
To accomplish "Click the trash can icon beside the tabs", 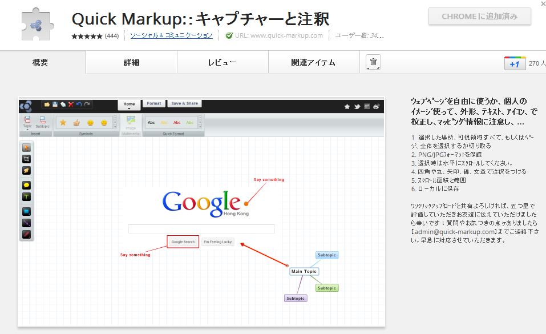I will (373, 62).
